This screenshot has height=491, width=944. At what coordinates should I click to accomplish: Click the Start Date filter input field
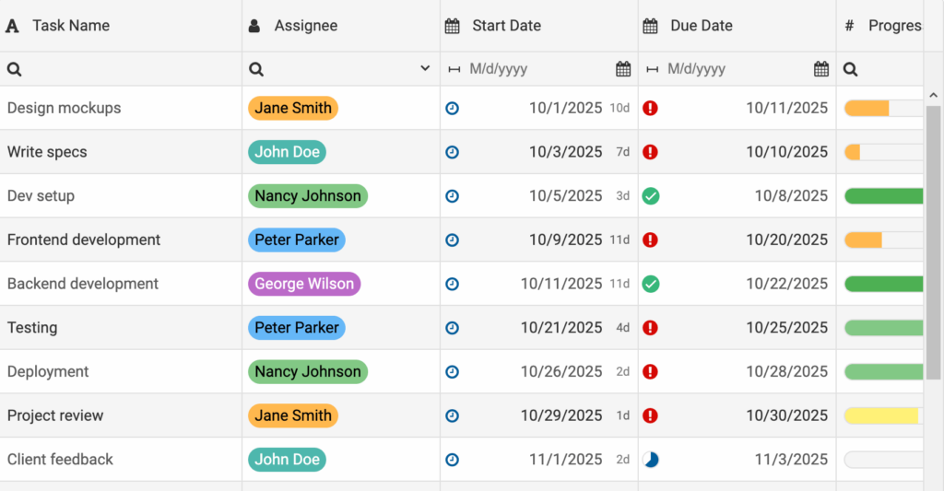537,69
